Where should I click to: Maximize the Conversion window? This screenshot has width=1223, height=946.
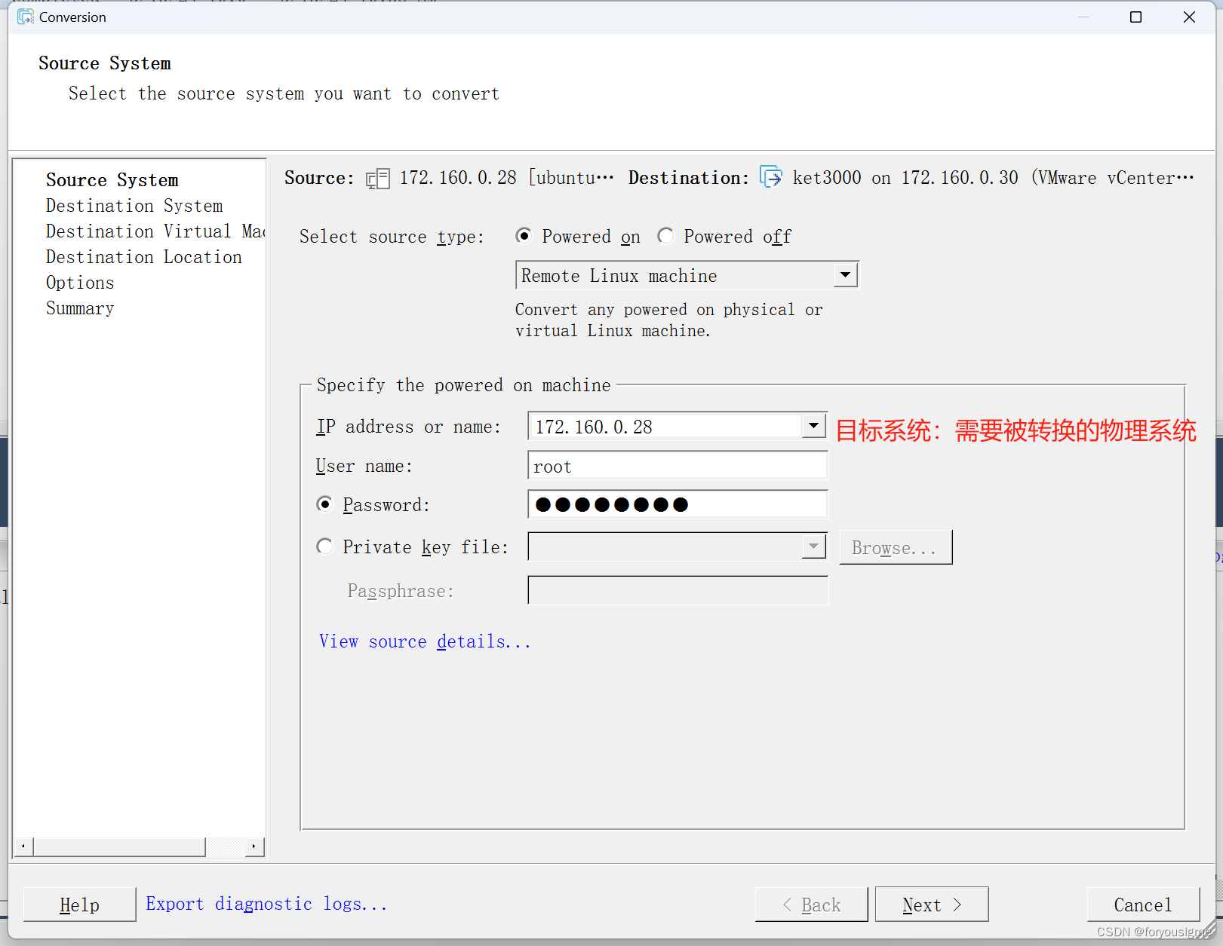pyautogui.click(x=1135, y=17)
